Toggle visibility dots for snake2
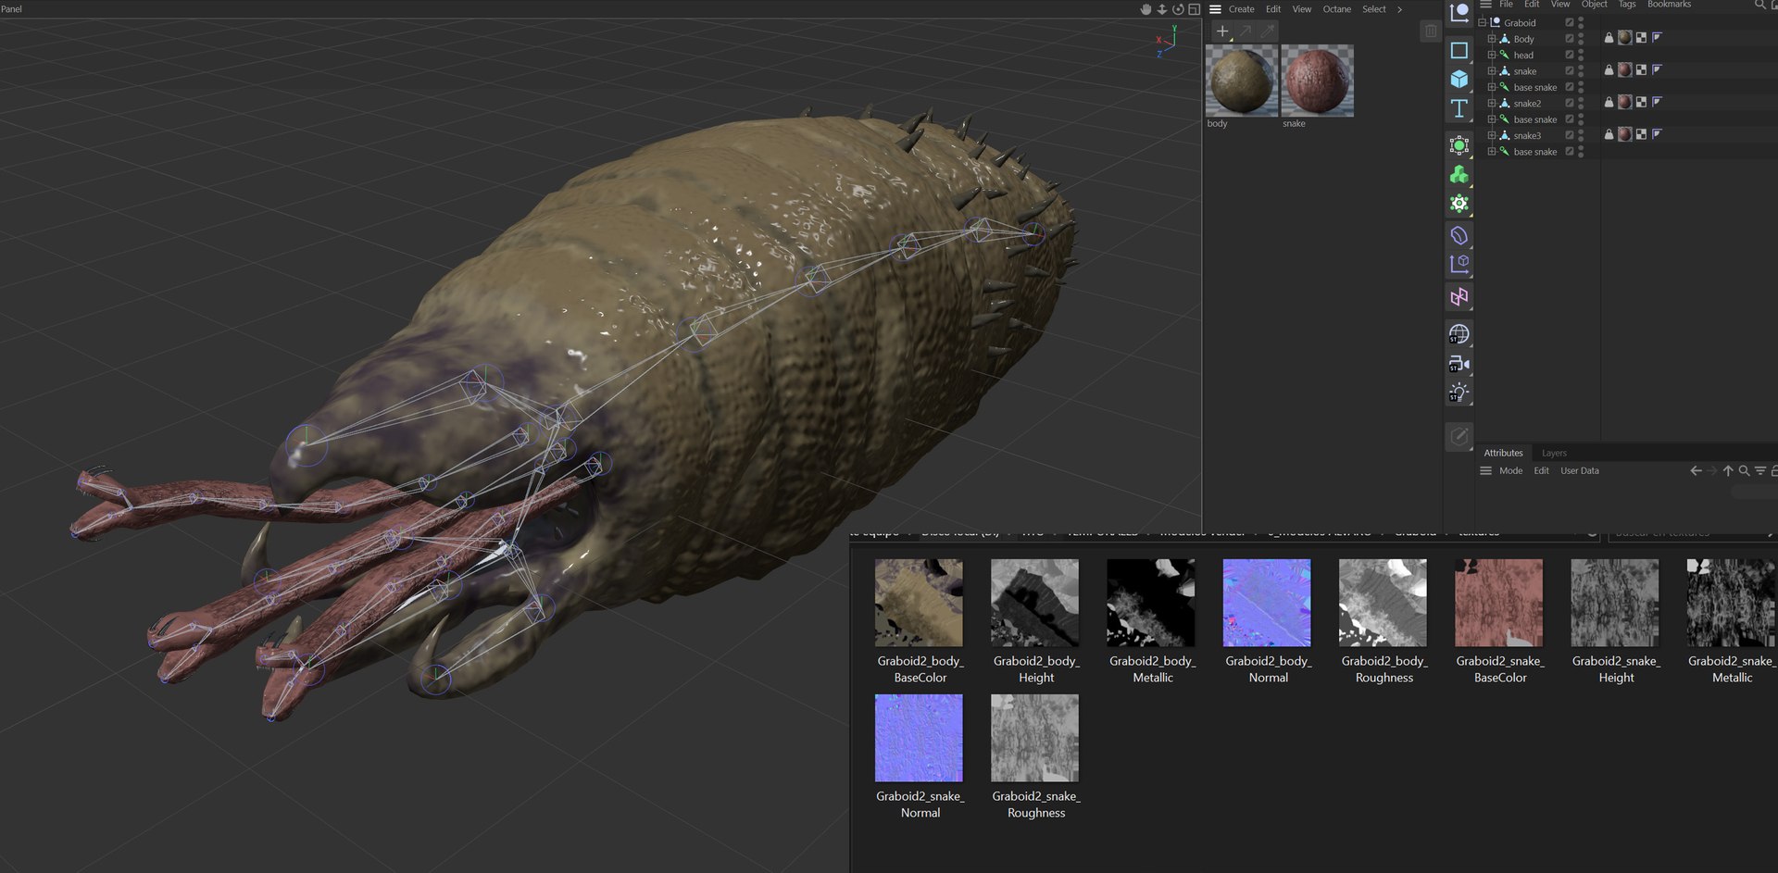 (1581, 103)
